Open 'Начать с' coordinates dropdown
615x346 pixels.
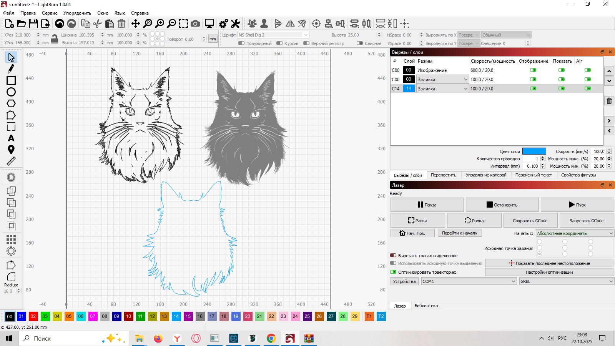coord(575,233)
